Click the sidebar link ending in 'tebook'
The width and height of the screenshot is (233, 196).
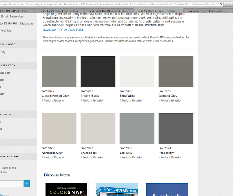click(x=5, y=73)
